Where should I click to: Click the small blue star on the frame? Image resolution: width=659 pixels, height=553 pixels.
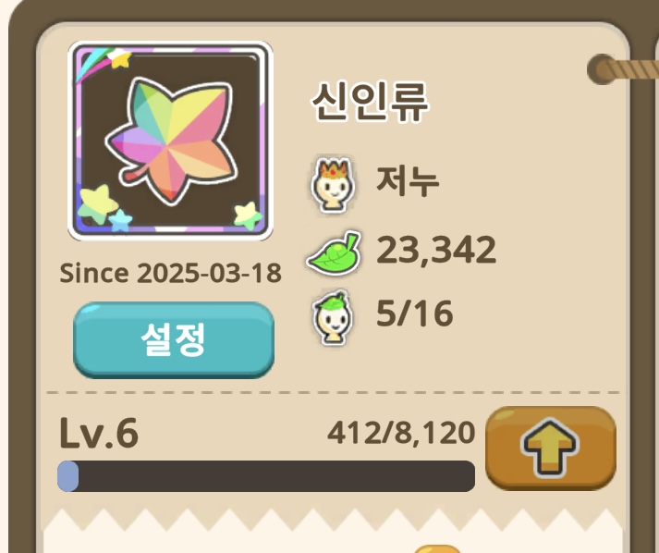click(x=121, y=220)
